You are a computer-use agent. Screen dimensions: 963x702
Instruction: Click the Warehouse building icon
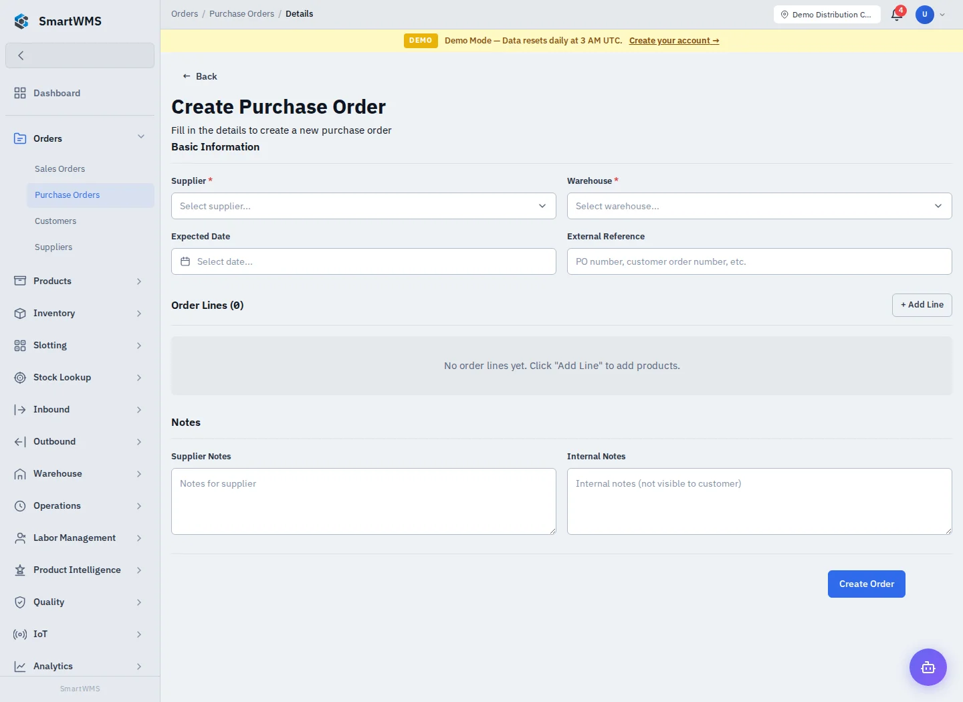[x=20, y=473]
